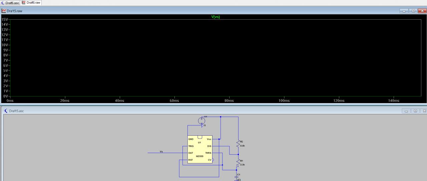Viewport: 427px width, 181px height.
Task: Close the Draft5.raw plot window
Action: [422, 11]
